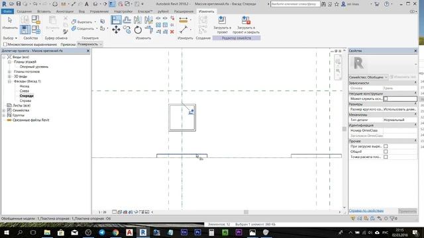The image size is (424, 238).
Task: Open the Привязка Поверхность dropdown
Action: pyautogui.click(x=89, y=44)
